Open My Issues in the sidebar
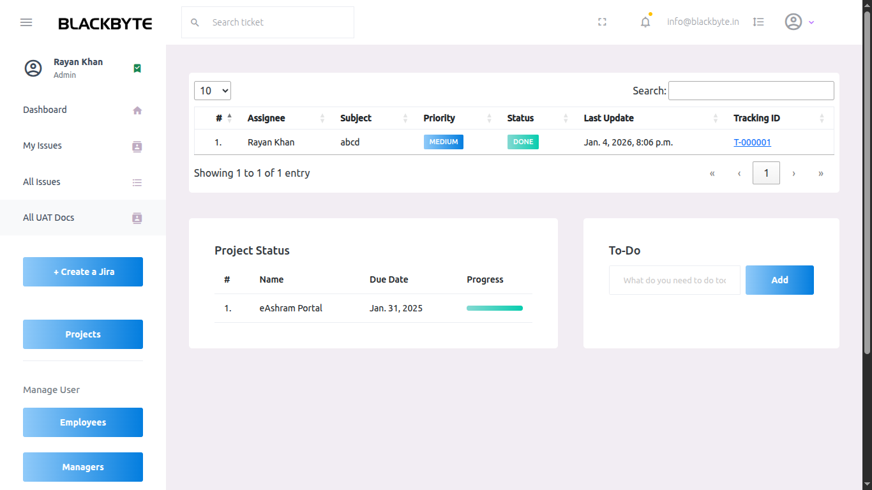 [83, 145]
